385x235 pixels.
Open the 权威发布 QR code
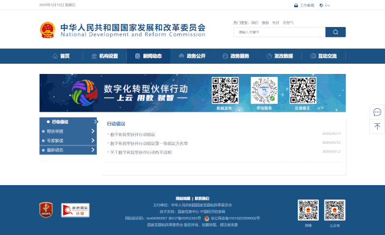pyautogui.click(x=225, y=91)
